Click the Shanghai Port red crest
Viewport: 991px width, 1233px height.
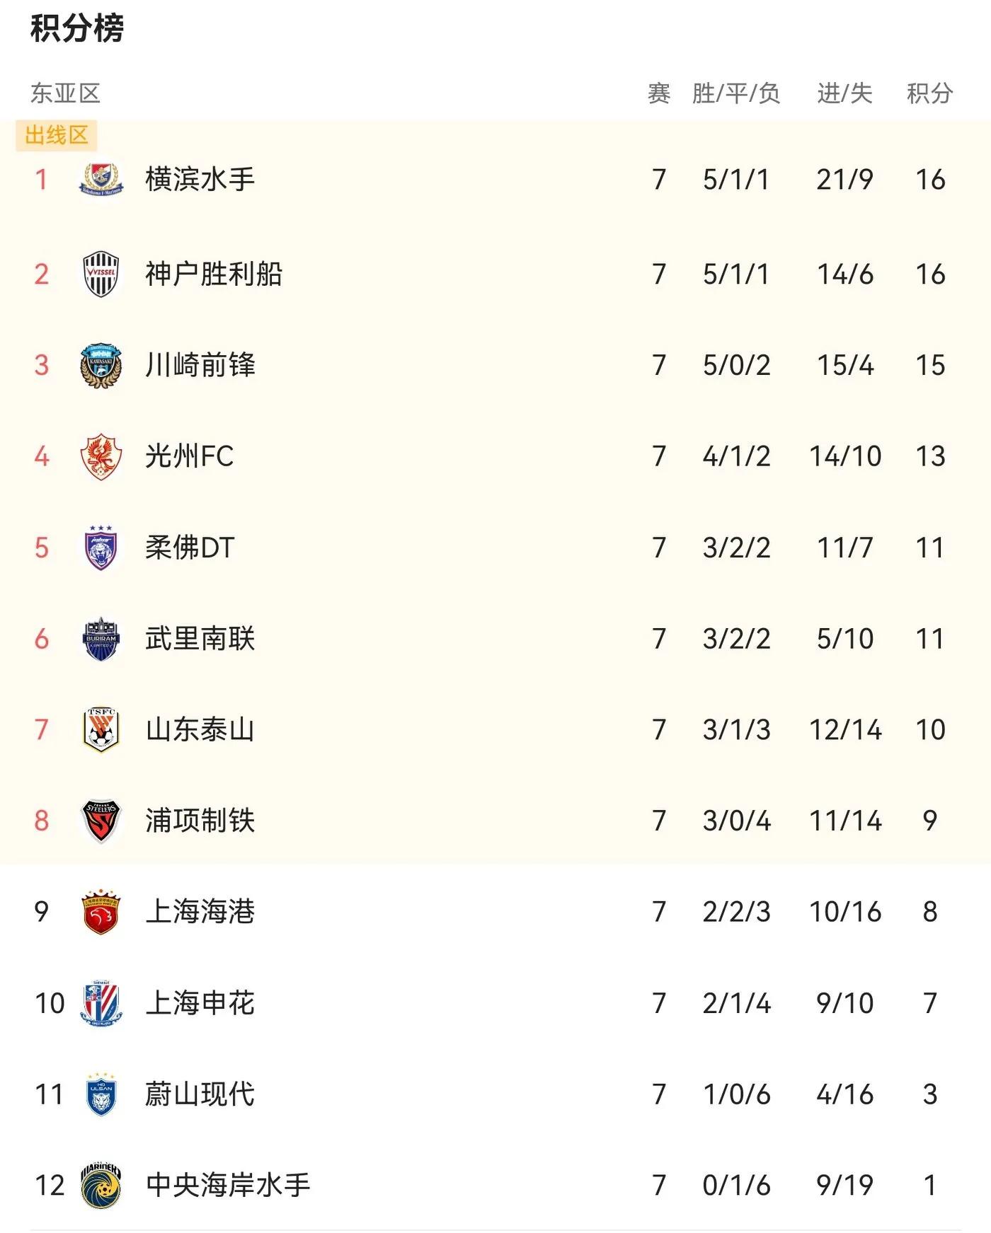pos(101,912)
